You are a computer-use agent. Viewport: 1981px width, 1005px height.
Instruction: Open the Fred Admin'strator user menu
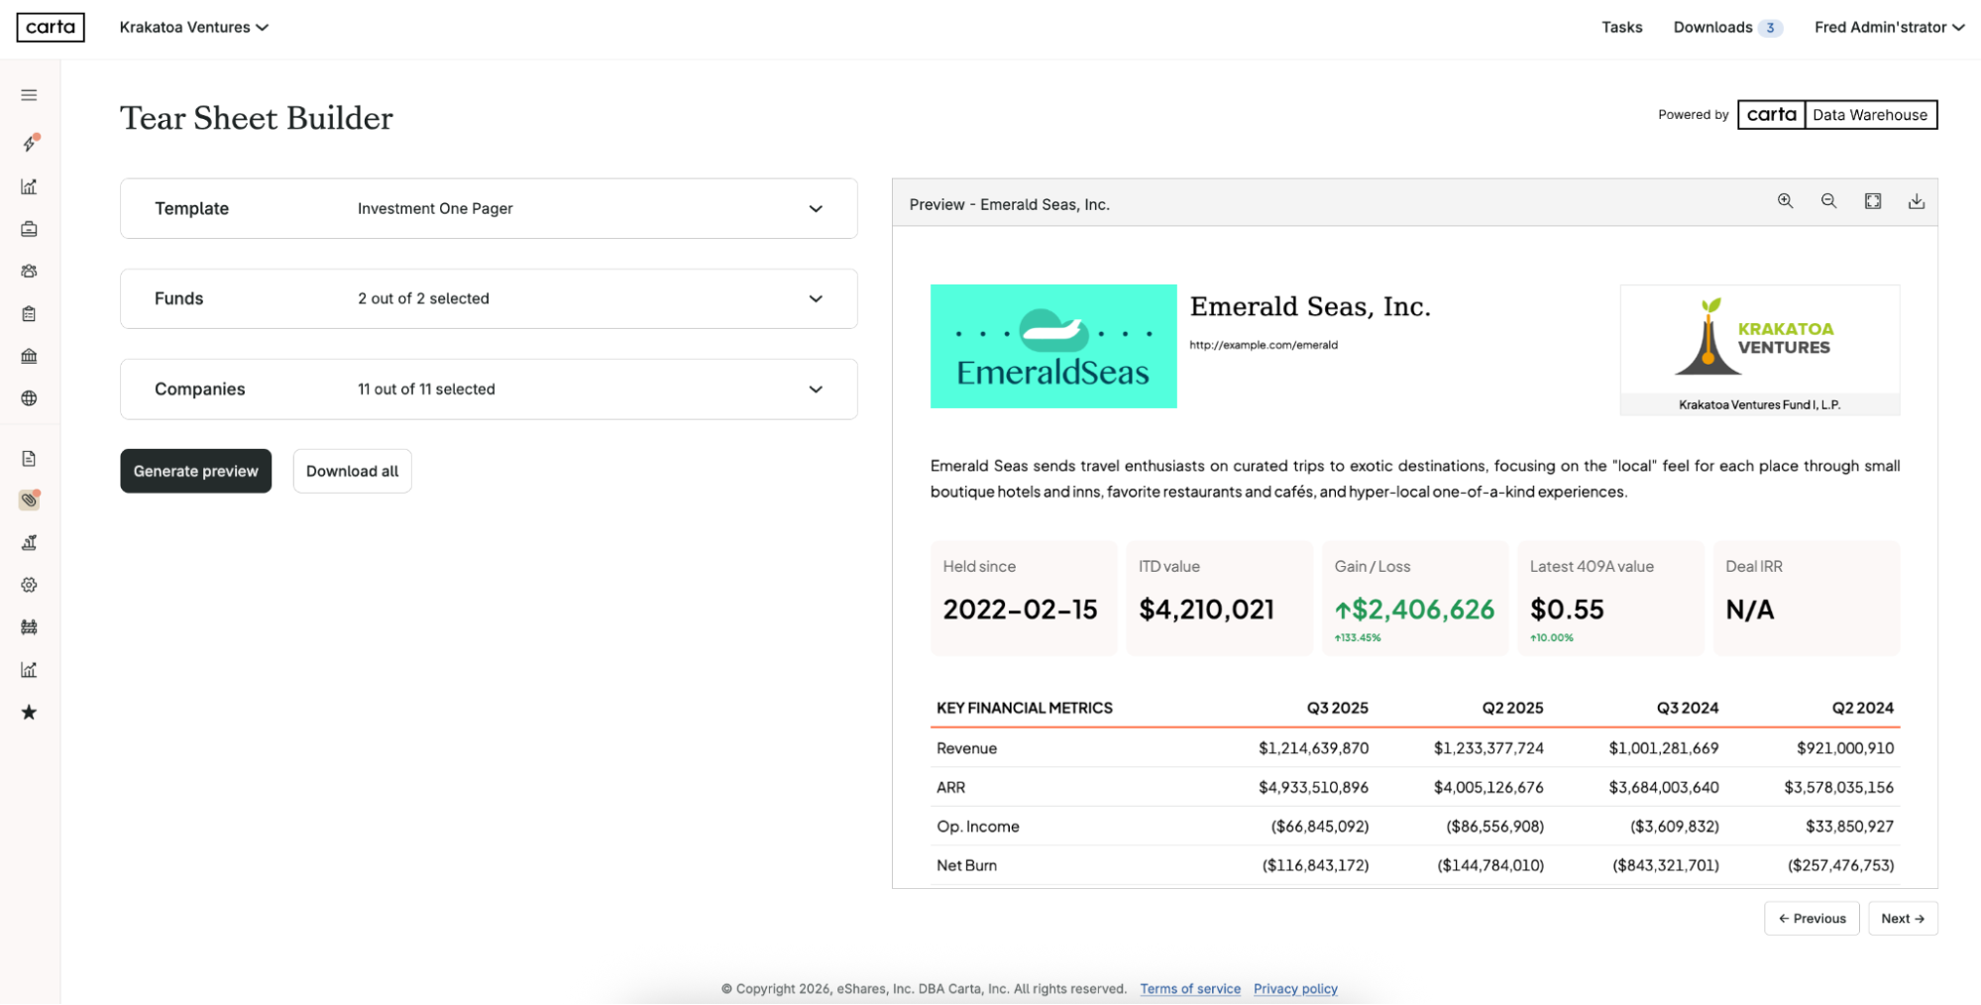[1888, 27]
